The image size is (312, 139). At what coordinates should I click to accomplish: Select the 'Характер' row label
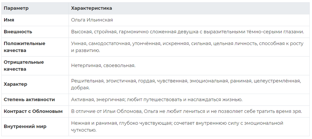click(15, 84)
